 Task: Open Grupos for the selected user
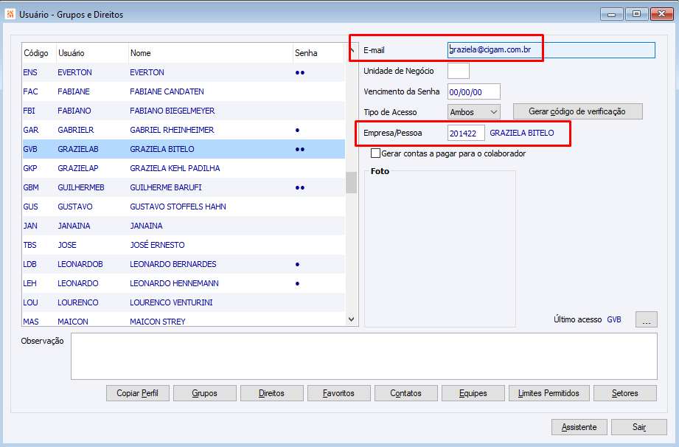coord(204,393)
